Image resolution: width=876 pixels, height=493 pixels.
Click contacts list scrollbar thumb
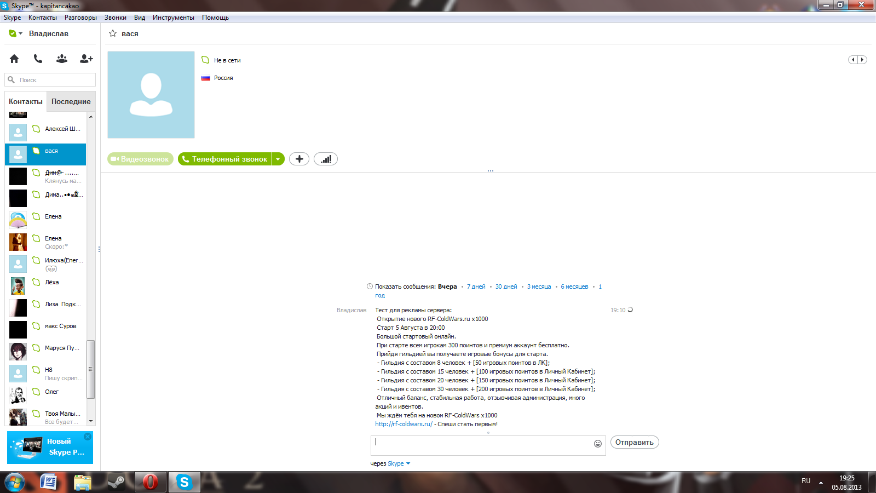[90, 369]
